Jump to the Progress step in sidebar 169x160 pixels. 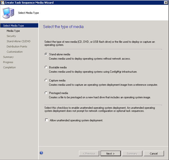8,62
